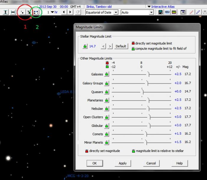Click the Globular magnitude slider handle
Viewport: 207px width, 180px height.
click(x=150, y=126)
